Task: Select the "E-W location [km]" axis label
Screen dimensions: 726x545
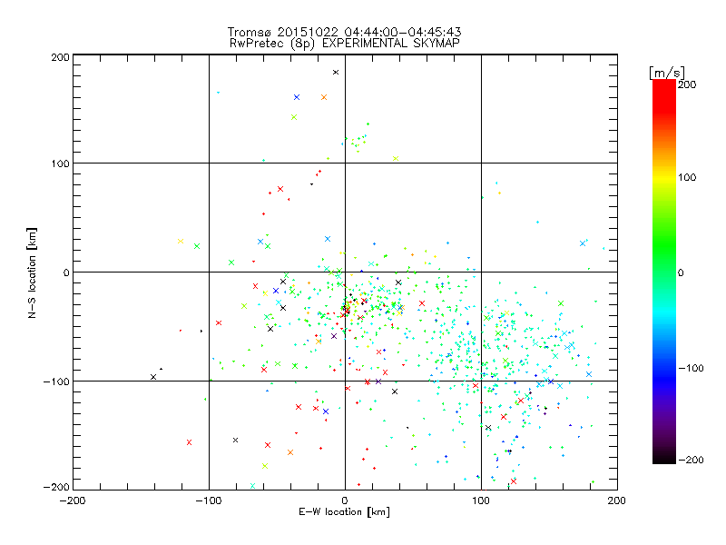Action: pos(344,511)
